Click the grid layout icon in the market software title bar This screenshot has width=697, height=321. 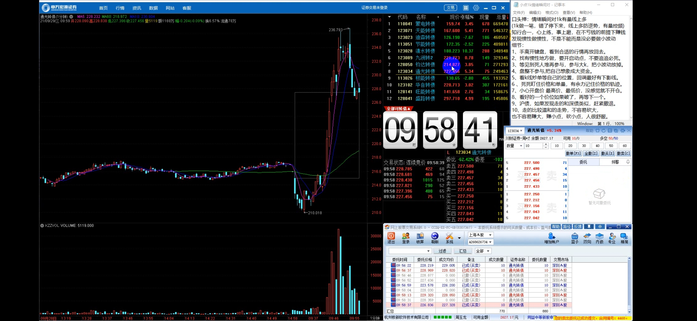click(x=466, y=8)
